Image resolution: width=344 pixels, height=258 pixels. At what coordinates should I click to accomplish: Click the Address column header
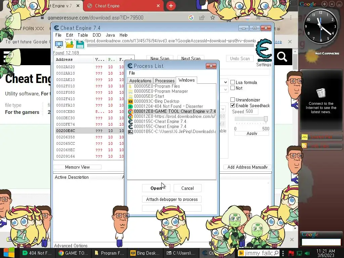[74, 59]
